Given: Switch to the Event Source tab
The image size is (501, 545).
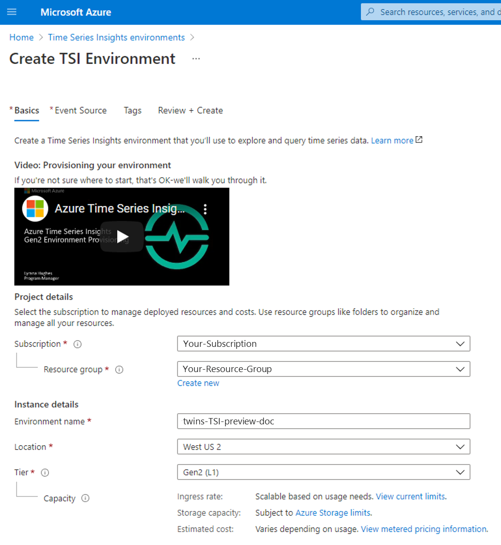Looking at the screenshot, I should coord(80,110).
